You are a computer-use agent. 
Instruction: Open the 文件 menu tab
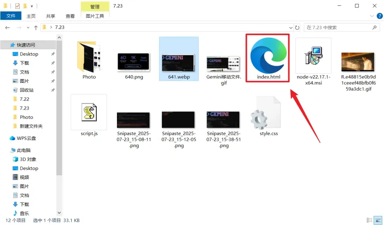point(11,16)
